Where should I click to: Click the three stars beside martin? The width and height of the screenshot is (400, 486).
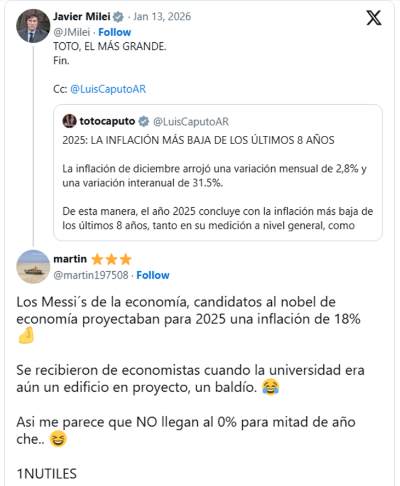tap(111, 259)
